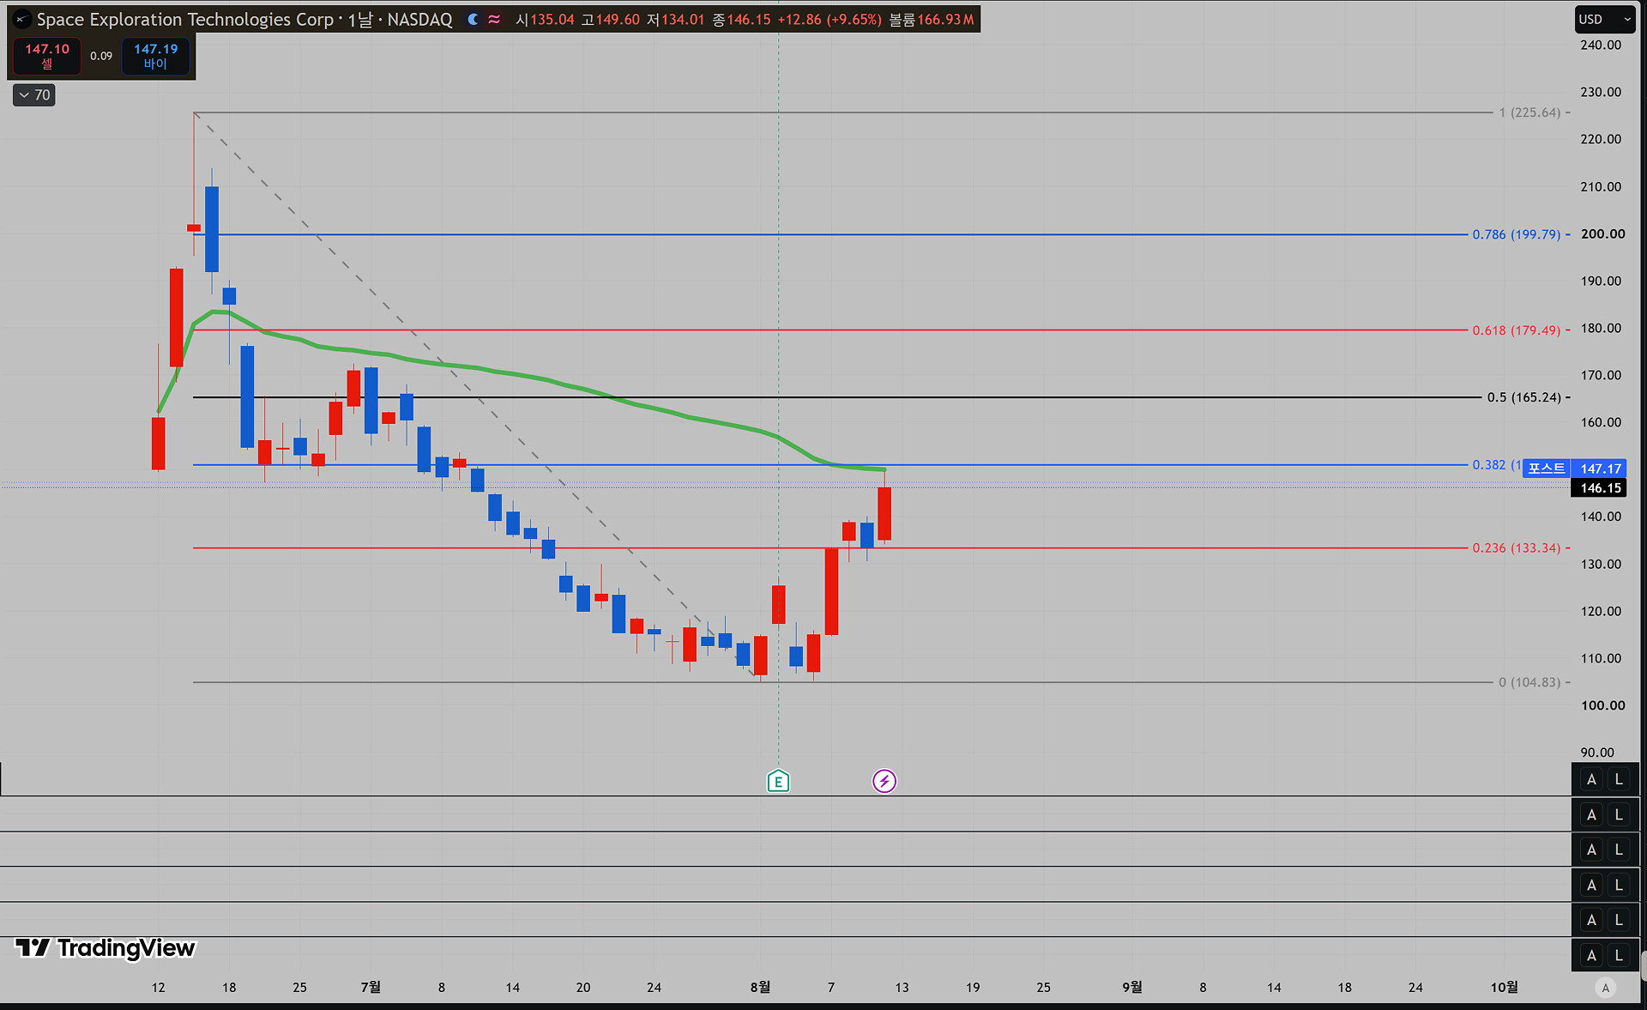
Task: Toggle the L log-scale button directly beneath the 90.00 label
Action: click(x=1619, y=779)
